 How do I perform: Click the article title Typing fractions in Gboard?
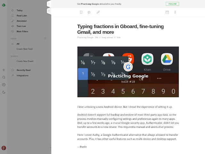[120, 29]
